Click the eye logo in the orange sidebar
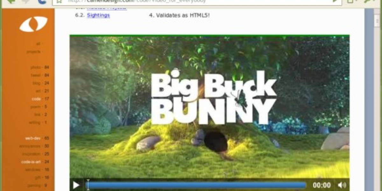The width and height of the screenshot is (382, 191). (33, 24)
